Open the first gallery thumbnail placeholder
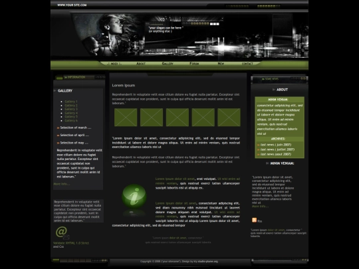 126,118
